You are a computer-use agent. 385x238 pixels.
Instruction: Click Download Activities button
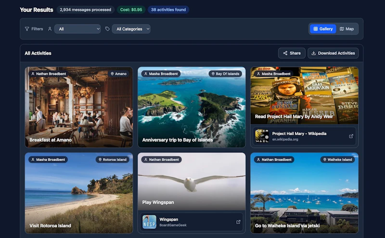[333, 53]
